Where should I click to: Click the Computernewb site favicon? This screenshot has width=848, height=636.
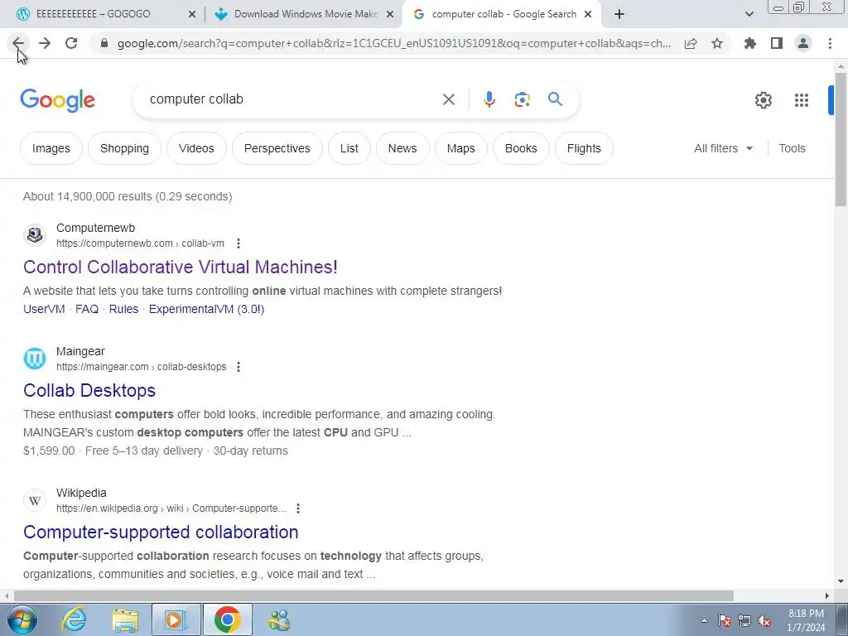[35, 235]
